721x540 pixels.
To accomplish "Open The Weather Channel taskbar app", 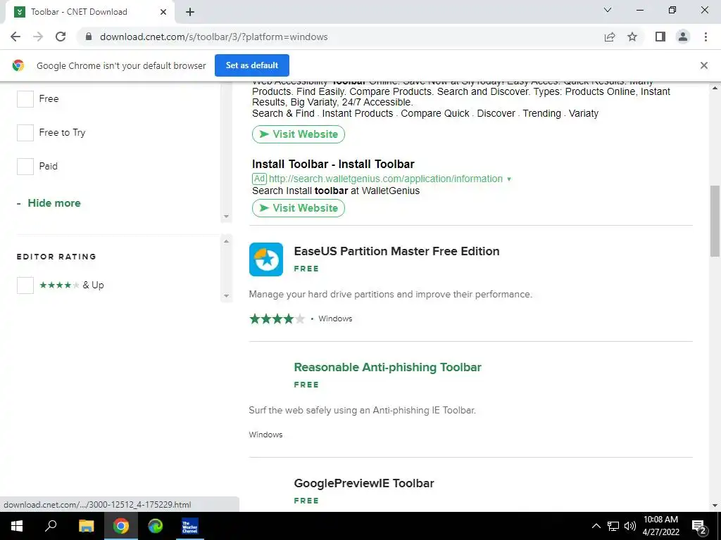I will 190,526.
